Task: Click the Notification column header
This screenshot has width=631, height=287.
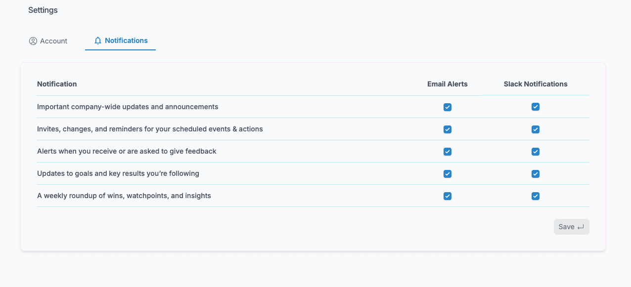Action: click(57, 84)
